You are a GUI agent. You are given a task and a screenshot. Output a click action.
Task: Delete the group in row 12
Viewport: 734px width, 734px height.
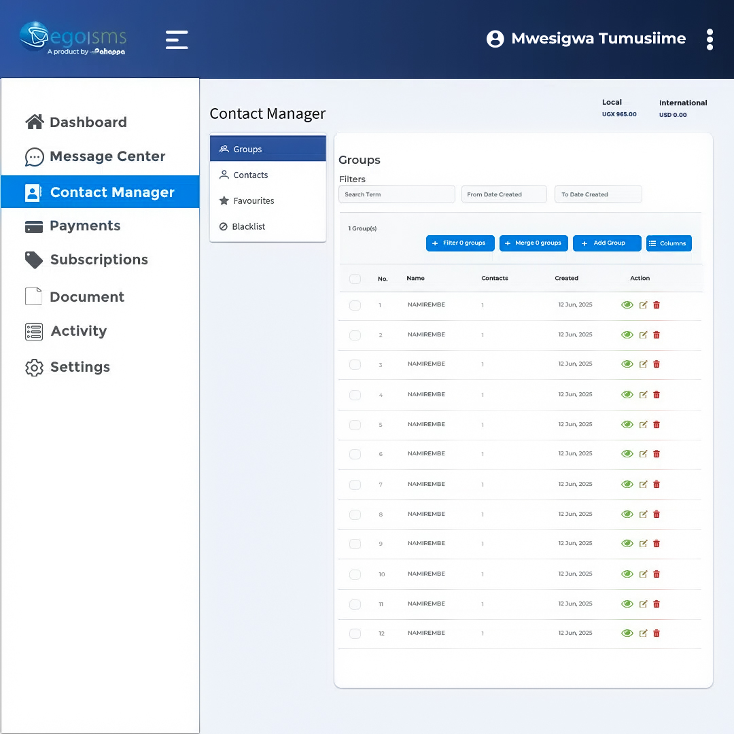pos(657,633)
